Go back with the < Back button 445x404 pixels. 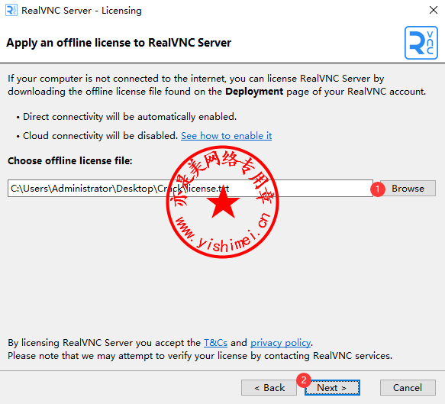(269, 387)
